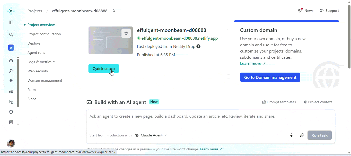Toggle the sidebar panel icon
This screenshot has width=351, height=156.
[11, 22]
